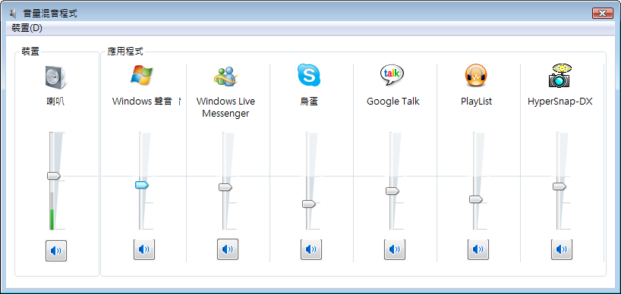Click the Windows Live Messenger volume slider handle

[x=225, y=187]
